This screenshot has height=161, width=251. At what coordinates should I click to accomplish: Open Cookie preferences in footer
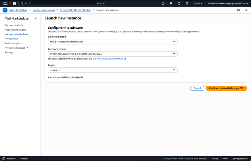[x=240, y=158]
